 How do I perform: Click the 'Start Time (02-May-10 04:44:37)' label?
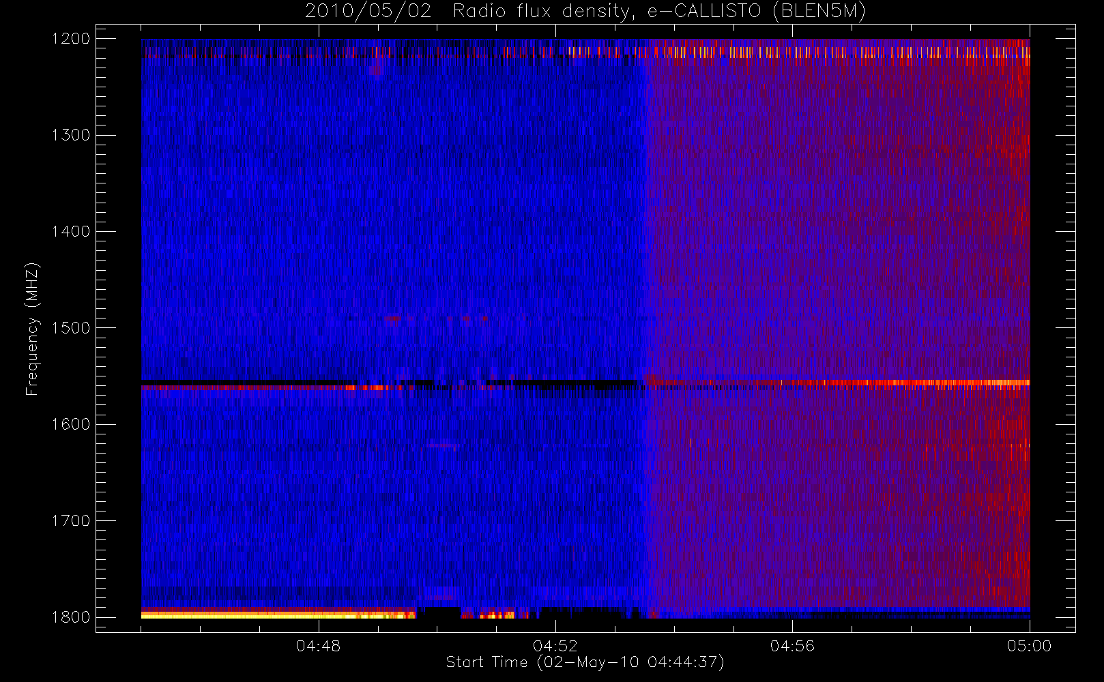[x=585, y=662]
